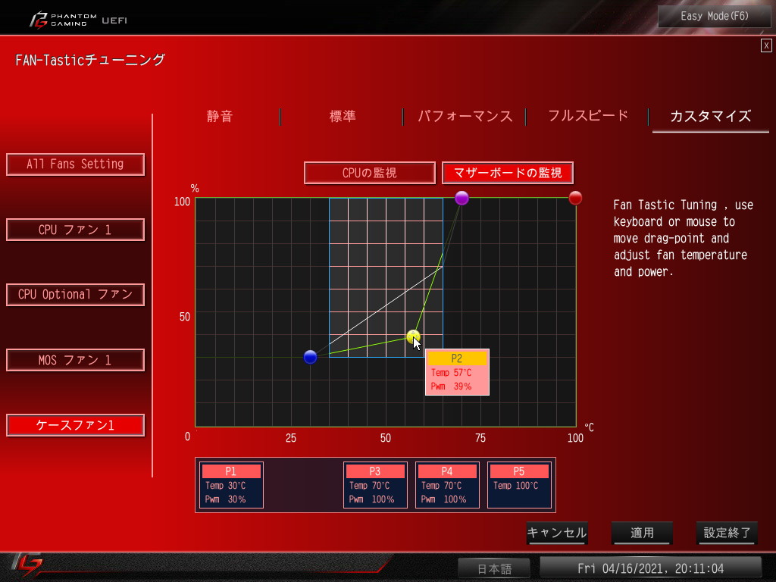Click the 適用 button

coord(642,533)
